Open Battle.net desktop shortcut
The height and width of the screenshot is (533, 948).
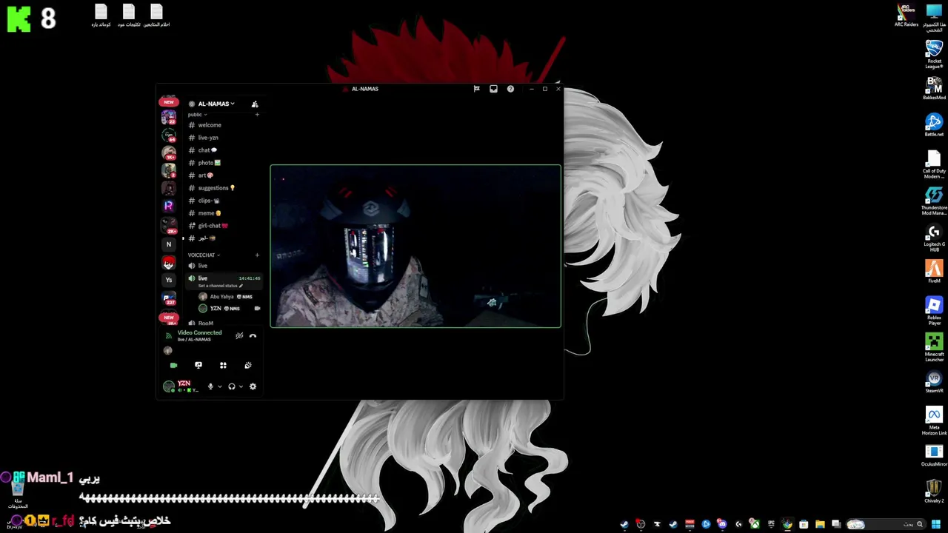[x=934, y=125]
